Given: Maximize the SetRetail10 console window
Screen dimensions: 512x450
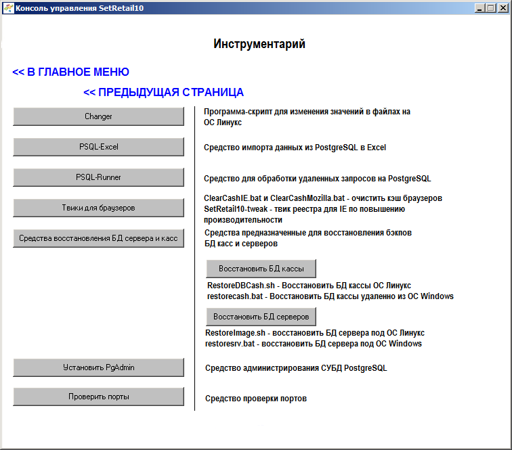Looking at the screenshot, I should pos(491,8).
